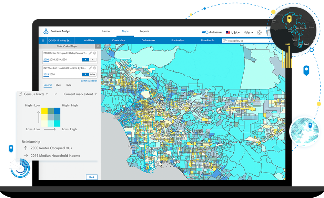Open the hamburger menu in blue toolbar
Image resolution: width=324 pixels, height=198 pixels.
click(43, 41)
